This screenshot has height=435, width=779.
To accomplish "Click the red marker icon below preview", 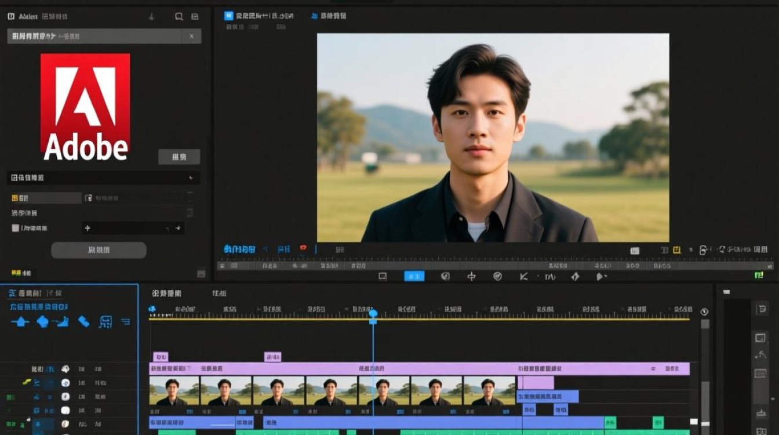I will pos(303,249).
